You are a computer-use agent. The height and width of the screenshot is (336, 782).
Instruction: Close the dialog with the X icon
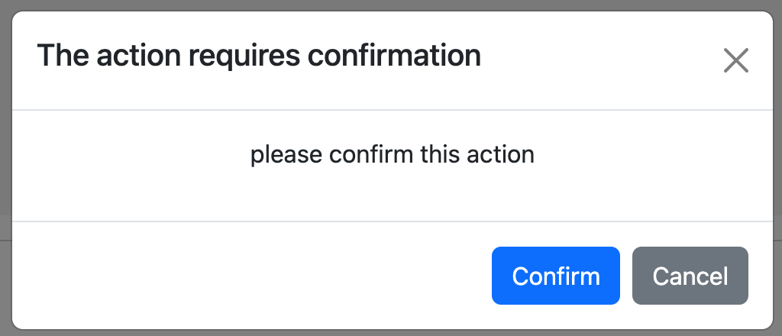click(x=735, y=60)
